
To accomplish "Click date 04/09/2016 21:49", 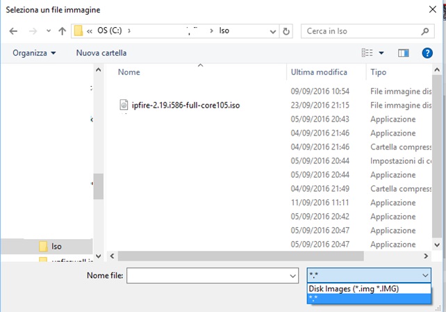I will point(320,189).
